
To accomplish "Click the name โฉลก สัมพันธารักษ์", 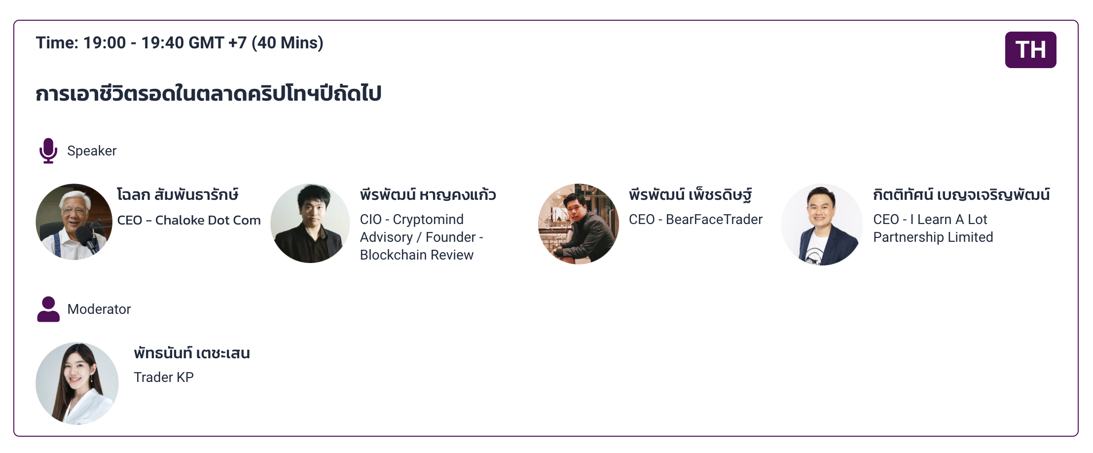I will pos(178,194).
